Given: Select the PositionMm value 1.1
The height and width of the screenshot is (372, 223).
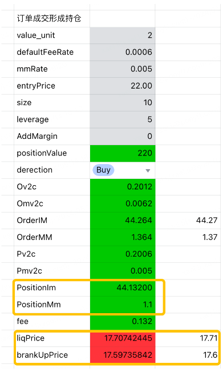Looking at the screenshot, I should (123, 305).
